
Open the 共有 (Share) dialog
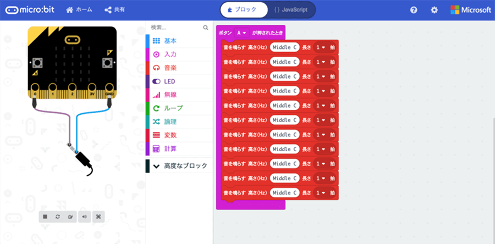click(114, 10)
